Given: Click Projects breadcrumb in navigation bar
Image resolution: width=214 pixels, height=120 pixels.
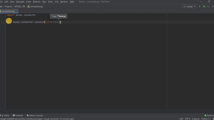Looking at the screenshot, I should pos(8,7).
